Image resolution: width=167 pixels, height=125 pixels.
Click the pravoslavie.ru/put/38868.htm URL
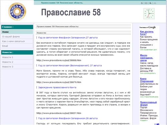[59, 60]
